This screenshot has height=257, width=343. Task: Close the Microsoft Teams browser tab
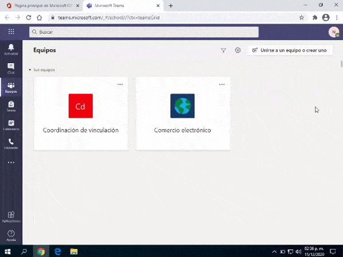click(158, 6)
